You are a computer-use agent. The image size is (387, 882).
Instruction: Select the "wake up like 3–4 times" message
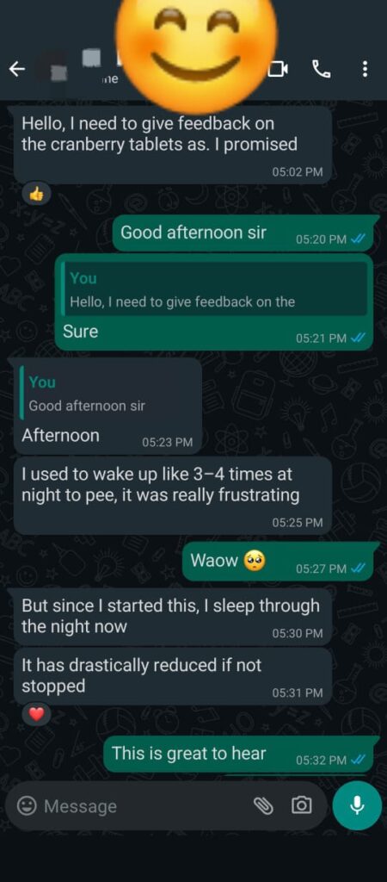[x=173, y=495]
